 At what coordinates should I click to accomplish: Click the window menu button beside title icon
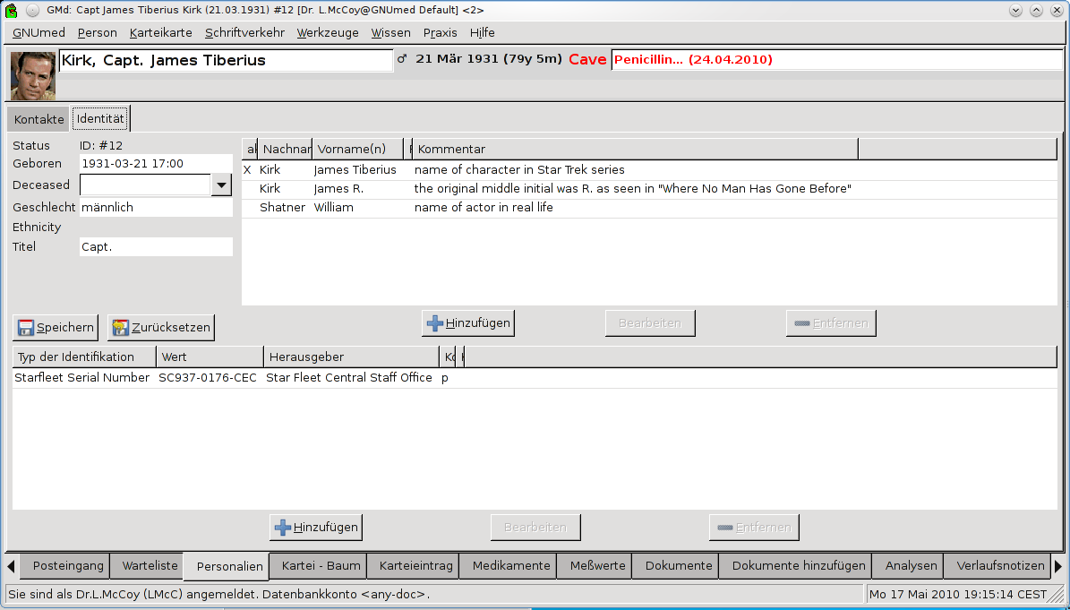click(32, 10)
